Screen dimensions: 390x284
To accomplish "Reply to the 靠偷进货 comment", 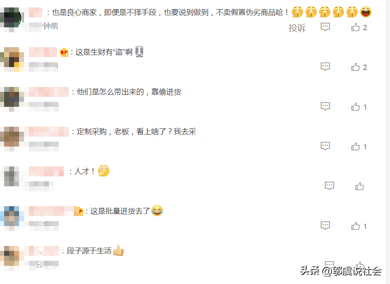I will [x=325, y=106].
